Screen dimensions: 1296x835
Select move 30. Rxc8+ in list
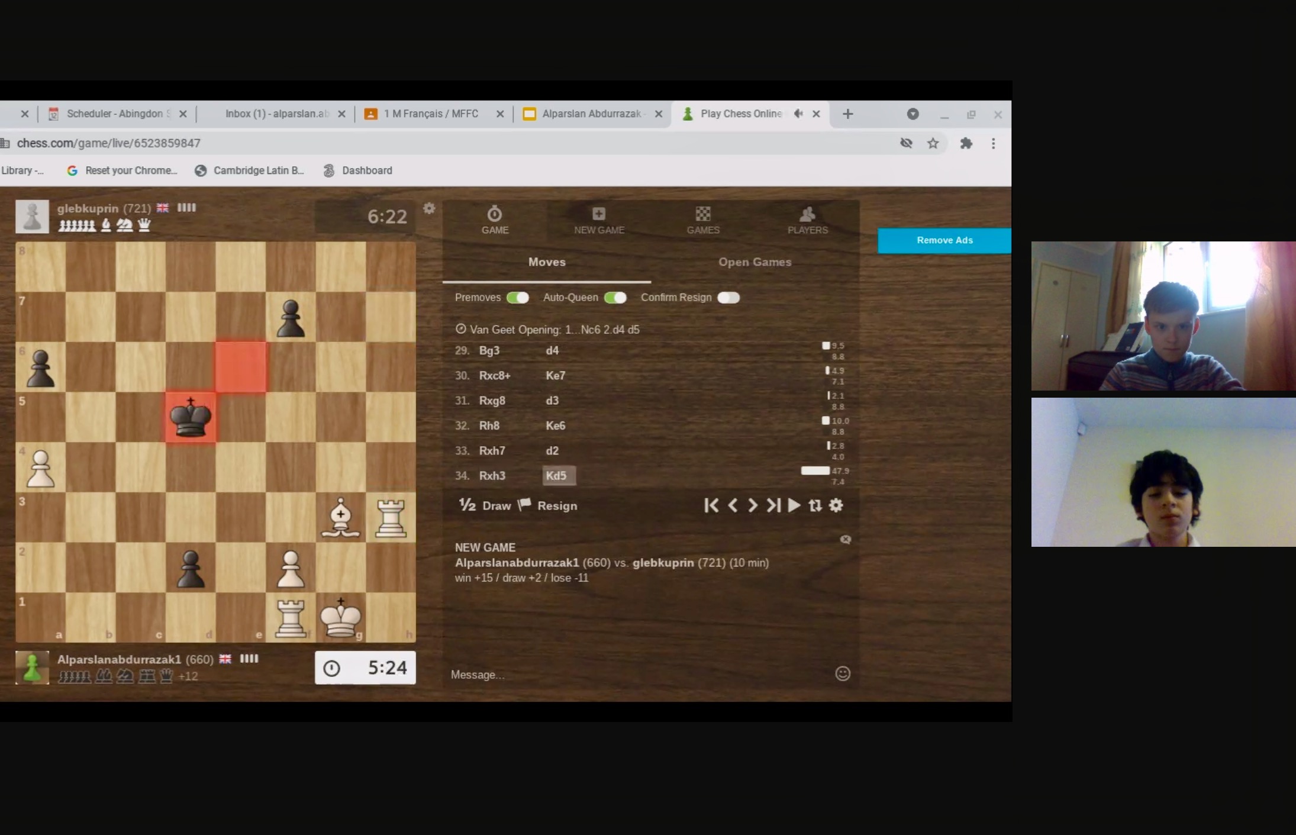pyautogui.click(x=495, y=375)
